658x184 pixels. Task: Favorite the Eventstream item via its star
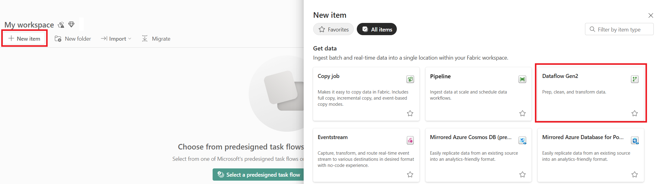coord(410,174)
